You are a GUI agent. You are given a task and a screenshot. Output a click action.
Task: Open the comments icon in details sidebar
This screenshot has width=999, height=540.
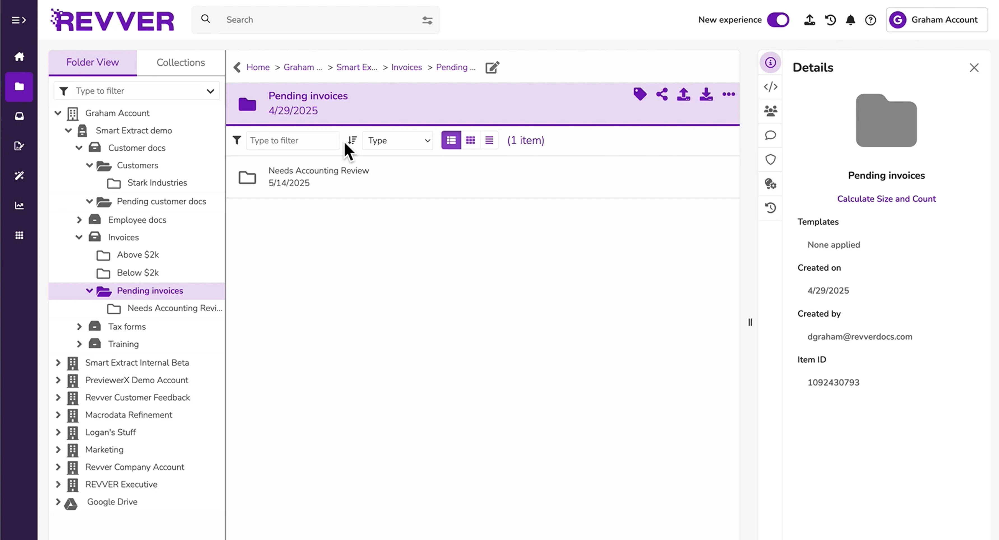click(770, 135)
